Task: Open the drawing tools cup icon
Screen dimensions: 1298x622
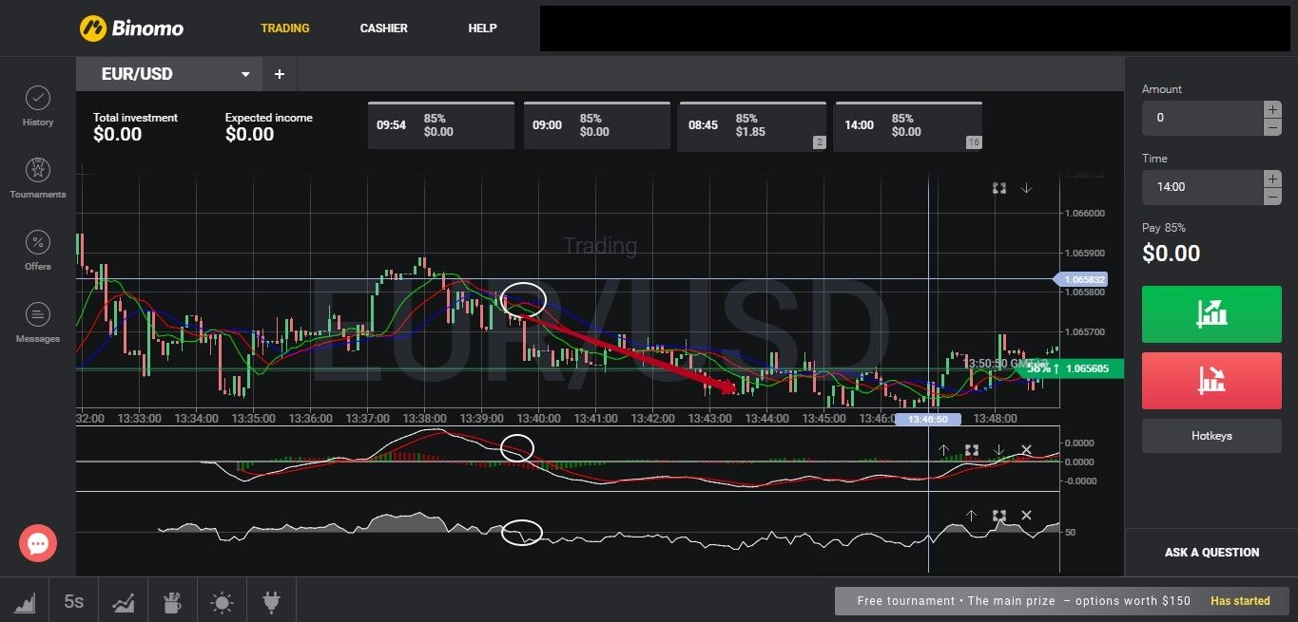Action: (x=172, y=601)
